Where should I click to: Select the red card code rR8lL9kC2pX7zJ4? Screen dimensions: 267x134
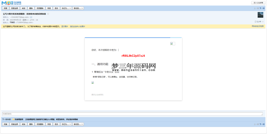coord(133,56)
